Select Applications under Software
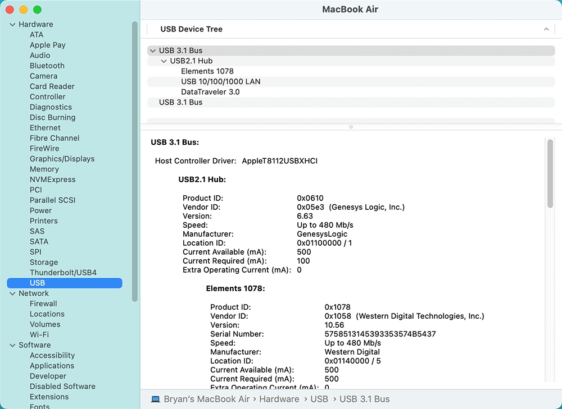Viewport: 562px width, 409px height. [52, 366]
